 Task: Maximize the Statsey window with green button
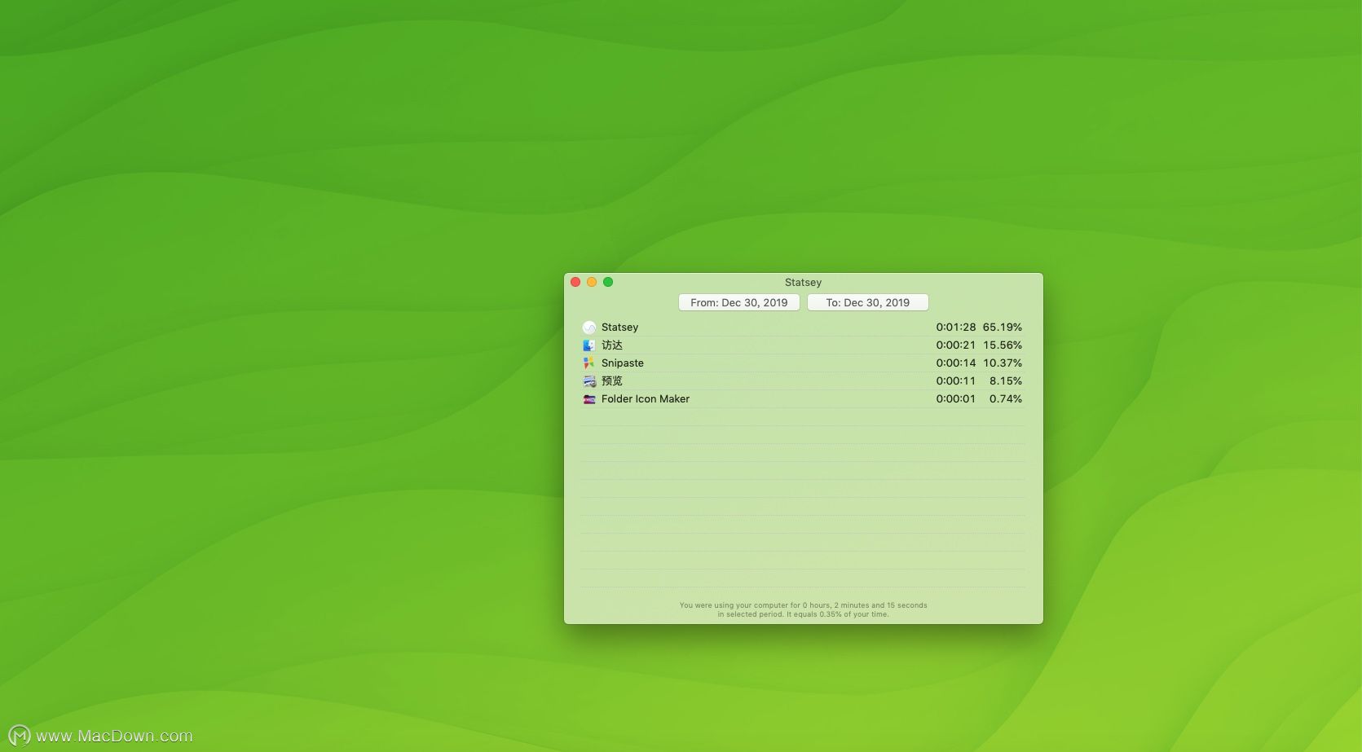pos(608,282)
